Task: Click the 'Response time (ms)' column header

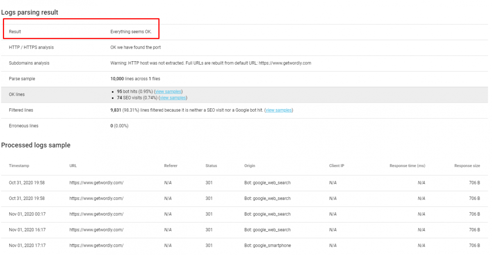Action: 408,166
